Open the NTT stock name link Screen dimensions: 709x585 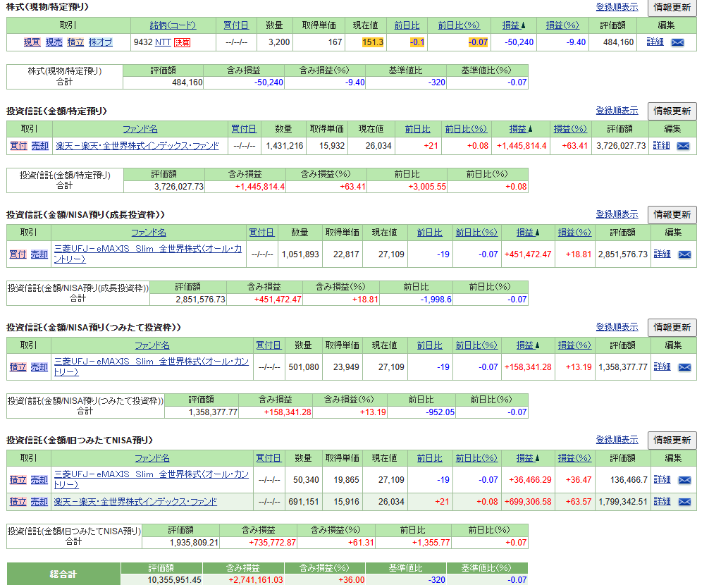[163, 42]
